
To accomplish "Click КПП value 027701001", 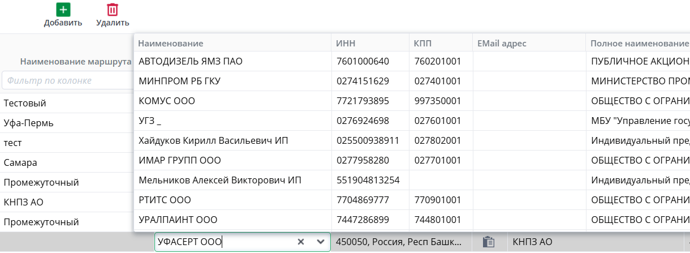I will (437, 160).
